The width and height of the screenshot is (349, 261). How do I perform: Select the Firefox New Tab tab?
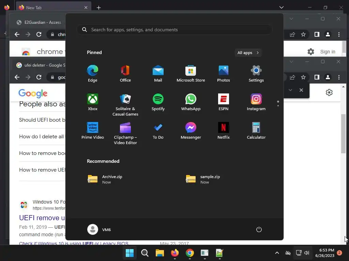click(x=54, y=7)
